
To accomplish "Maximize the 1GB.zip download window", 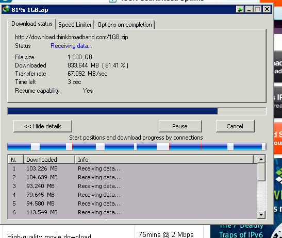I will tap(258, 9).
